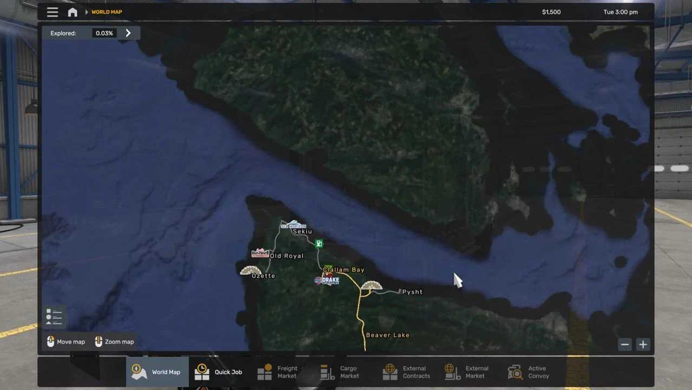Open the Cargo Market tab
Viewport: 692px width, 390px height.
(x=340, y=372)
